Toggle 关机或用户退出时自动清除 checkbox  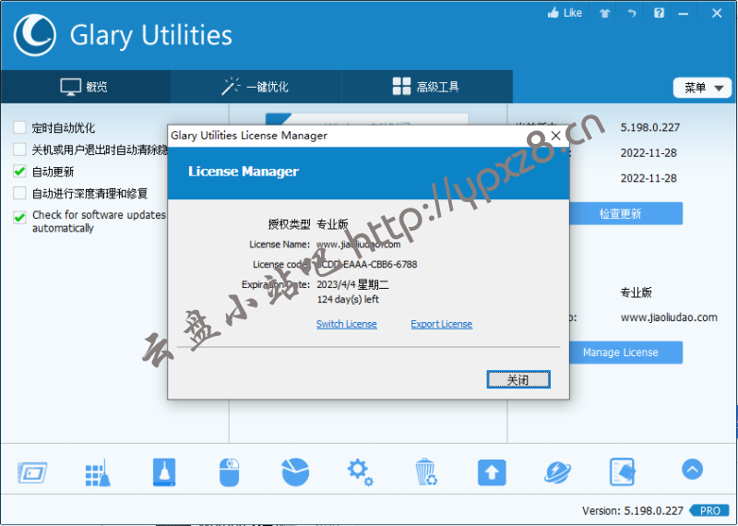(19, 149)
